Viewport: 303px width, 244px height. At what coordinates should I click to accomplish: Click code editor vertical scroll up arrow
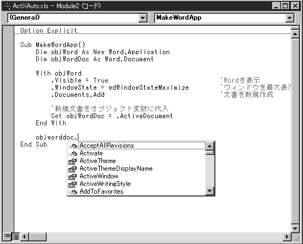tap(295, 34)
